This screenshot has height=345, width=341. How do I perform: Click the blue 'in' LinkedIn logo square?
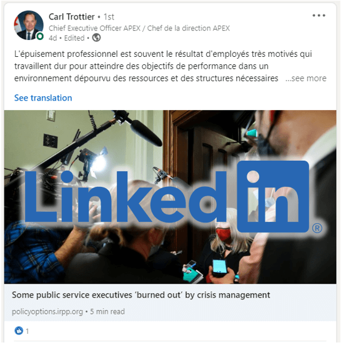(273, 196)
